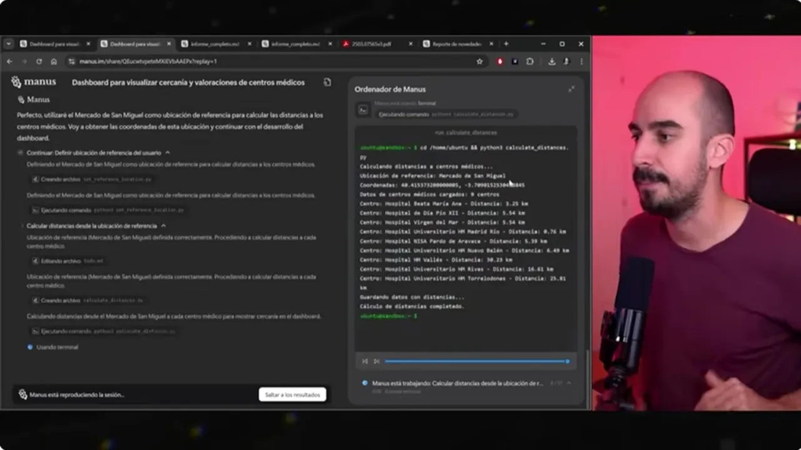Open 'Creando archivo set_reference_location.py' chip
Viewport: 801px width, 450px height.
click(92, 179)
